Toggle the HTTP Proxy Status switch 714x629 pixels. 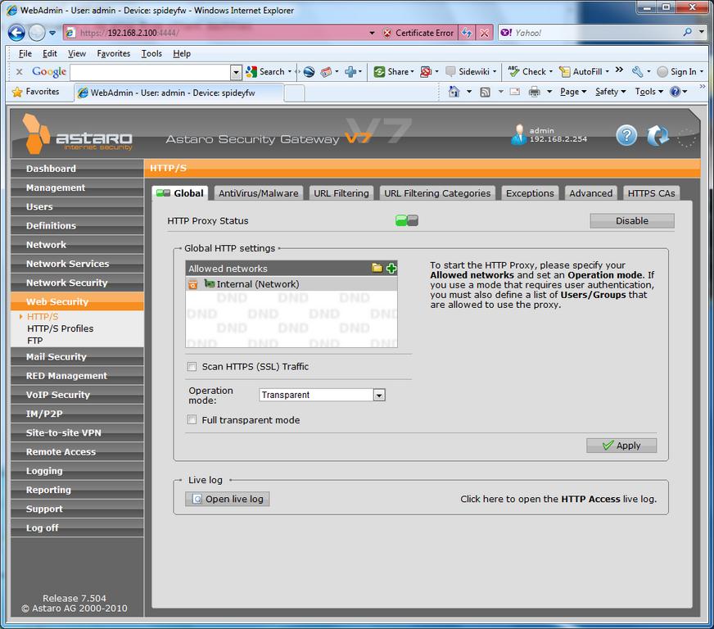click(407, 220)
